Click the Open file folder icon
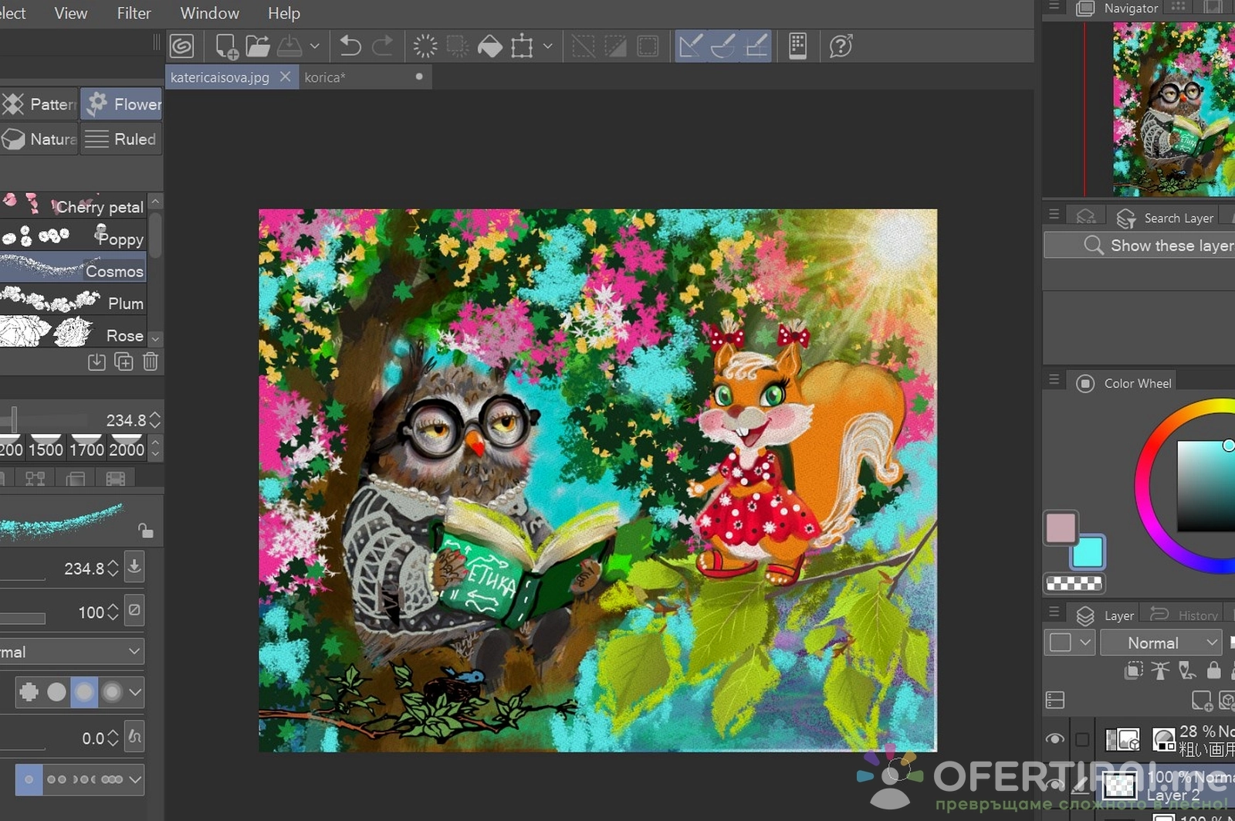Screen dimensions: 1235x821 pos(258,46)
